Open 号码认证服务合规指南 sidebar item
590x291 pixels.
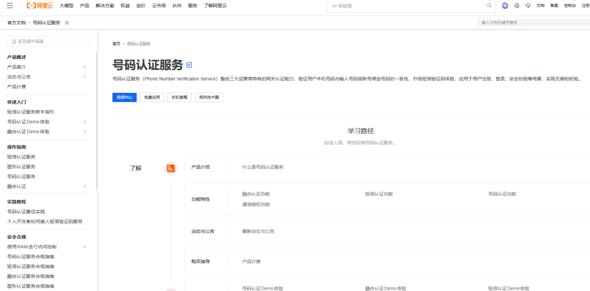(31, 256)
